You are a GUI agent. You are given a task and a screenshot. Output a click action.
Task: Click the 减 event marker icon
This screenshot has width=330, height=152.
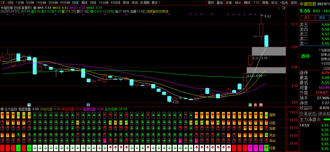pos(250,105)
